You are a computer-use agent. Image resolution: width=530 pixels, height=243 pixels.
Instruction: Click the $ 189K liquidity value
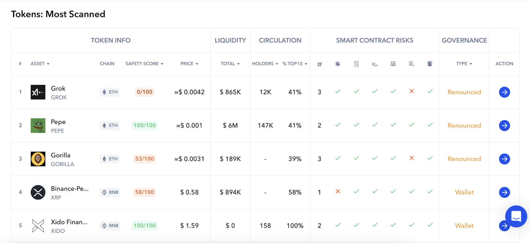tap(230, 159)
